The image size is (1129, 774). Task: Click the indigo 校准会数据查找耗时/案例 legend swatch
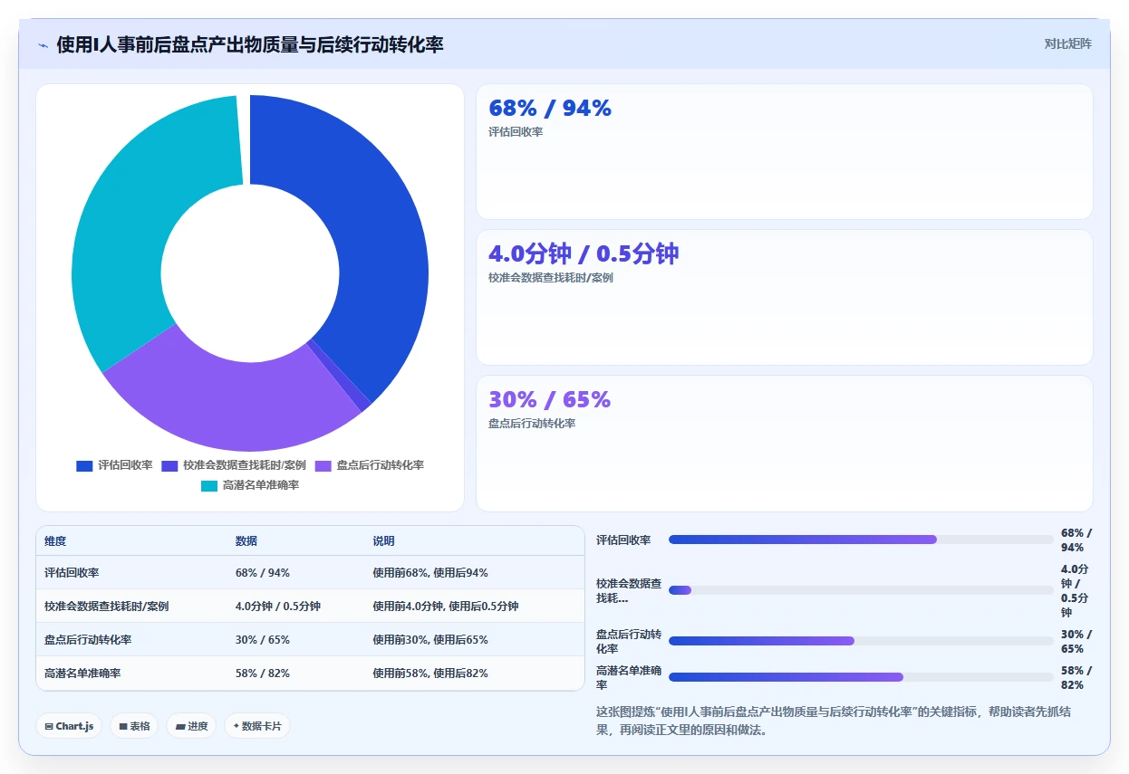(x=169, y=465)
